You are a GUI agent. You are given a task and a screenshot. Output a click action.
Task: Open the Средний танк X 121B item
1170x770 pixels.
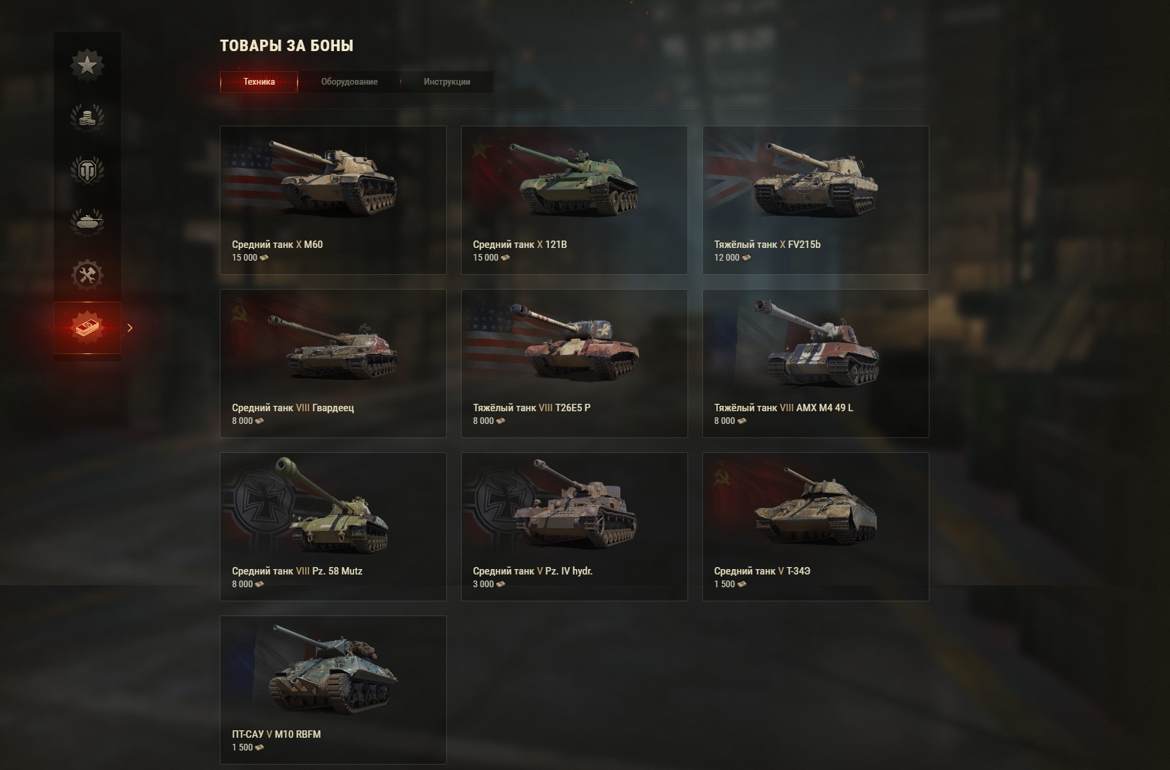pos(575,200)
